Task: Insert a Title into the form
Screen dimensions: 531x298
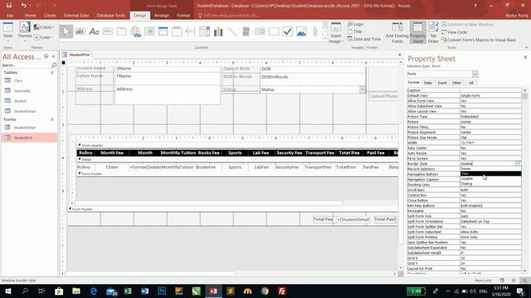Action: click(354, 31)
